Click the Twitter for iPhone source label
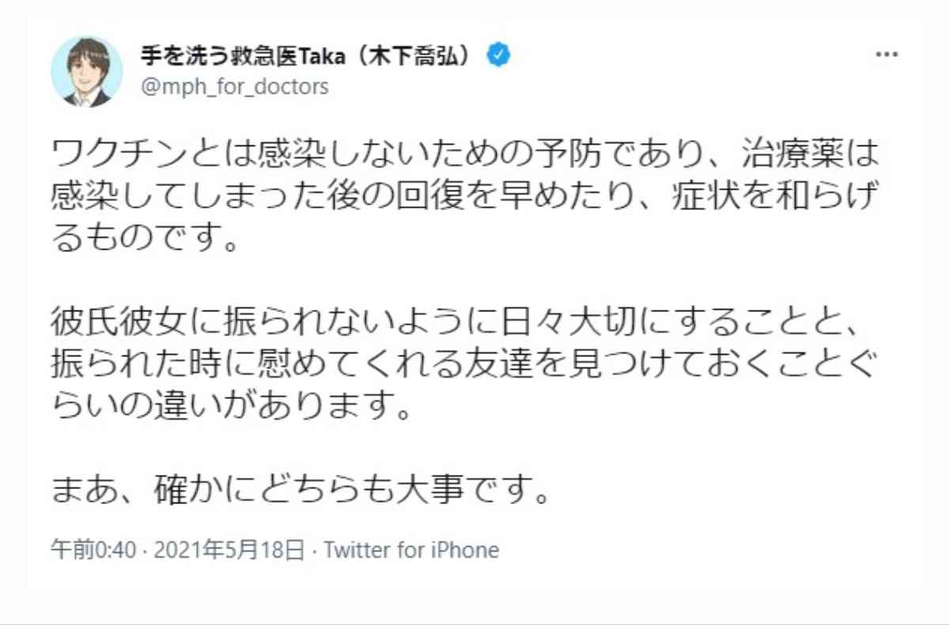 411,549
